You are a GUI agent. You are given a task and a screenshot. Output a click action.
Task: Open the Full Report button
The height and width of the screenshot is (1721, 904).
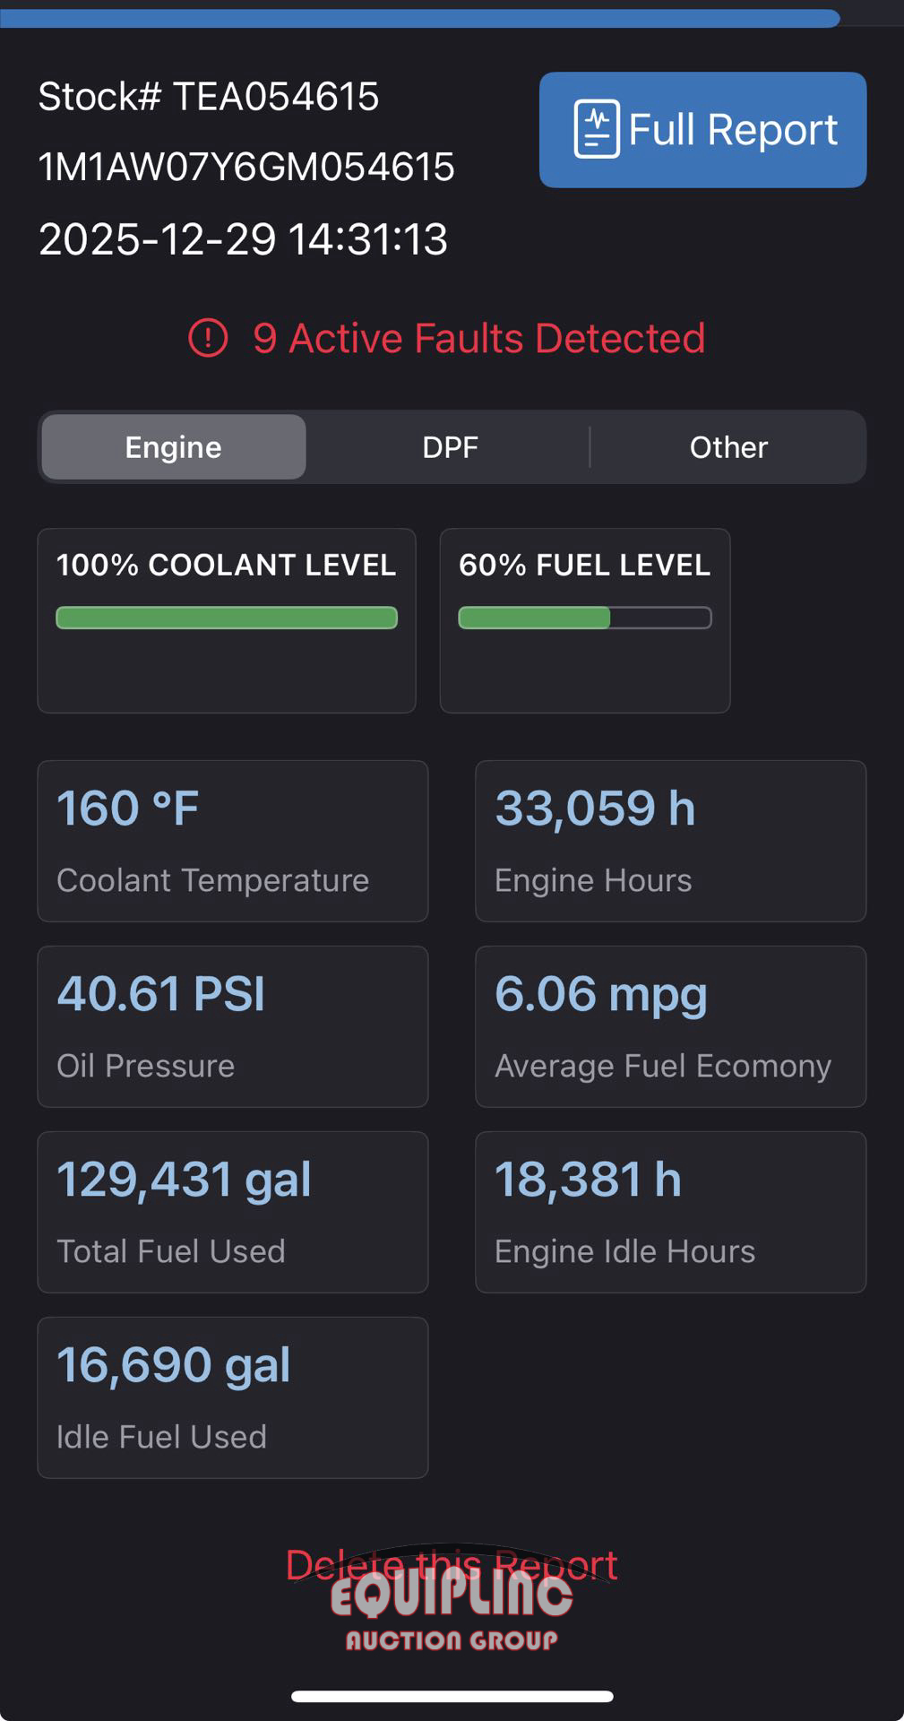(x=702, y=130)
